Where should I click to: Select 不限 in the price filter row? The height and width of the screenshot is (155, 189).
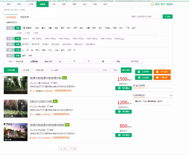tap(18, 39)
